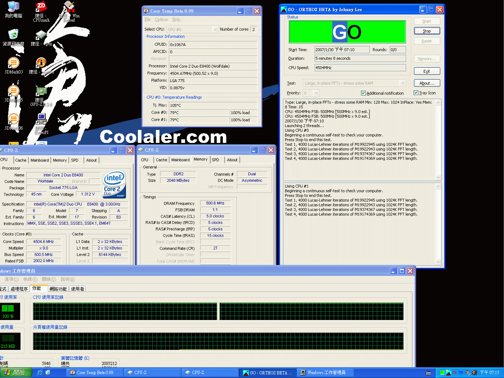Launch the 3DMark05 shortcut
The width and height of the screenshot is (504, 378).
click(x=13, y=91)
